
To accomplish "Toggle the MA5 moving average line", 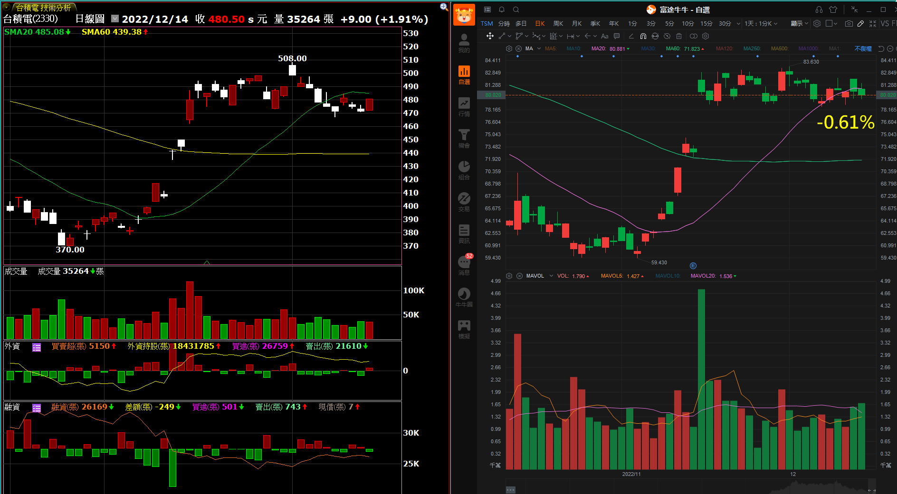I will point(550,48).
